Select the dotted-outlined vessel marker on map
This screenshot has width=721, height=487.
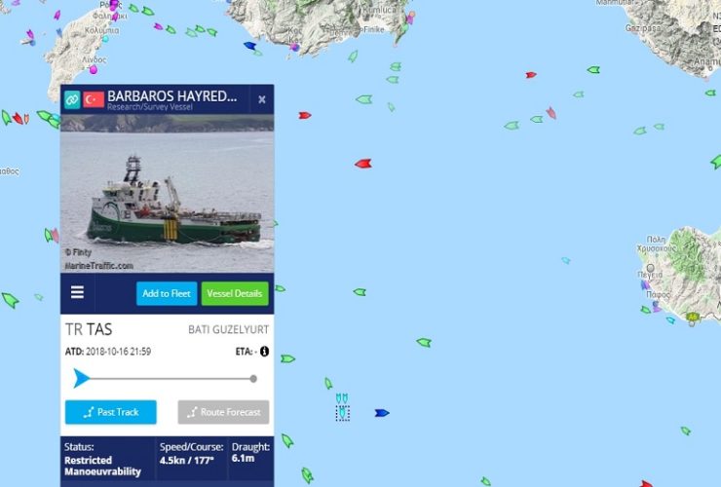point(343,413)
